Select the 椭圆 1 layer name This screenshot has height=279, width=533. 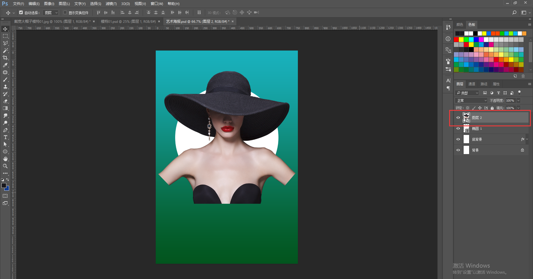[x=477, y=129]
